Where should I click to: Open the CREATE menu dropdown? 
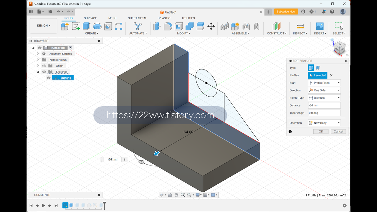point(92,33)
